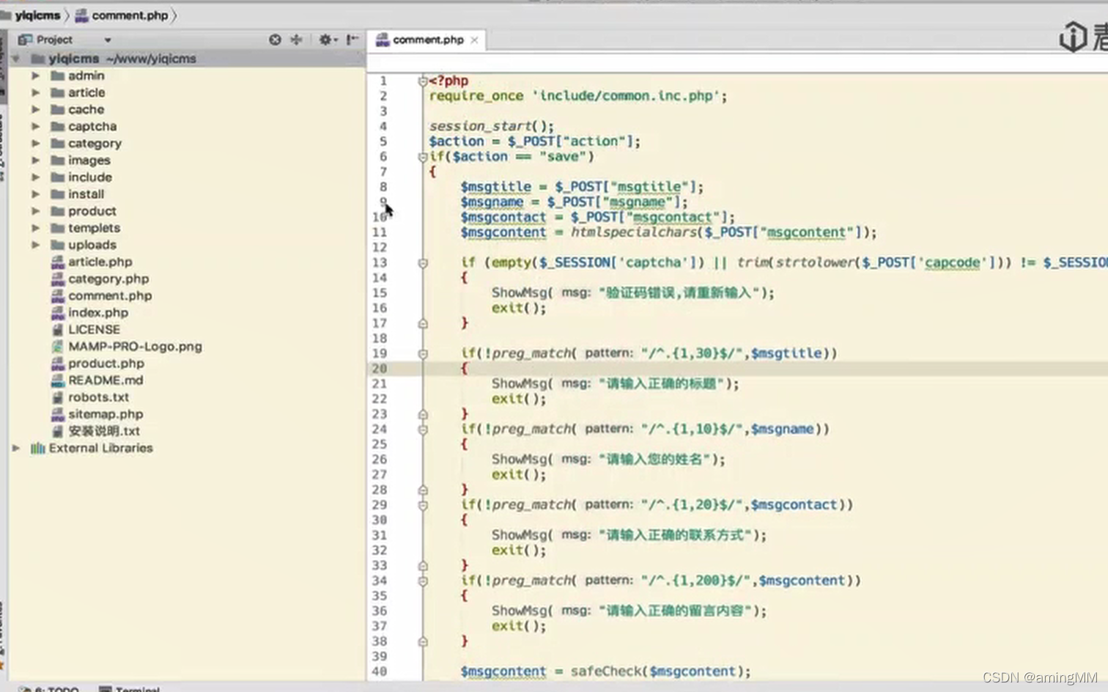Screen dimensions: 1108x692
Task: Select the LICENSE file
Action: click(94, 329)
